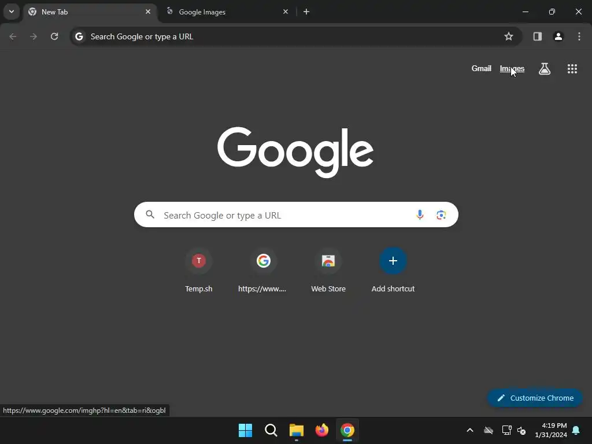Launch Firefox from the taskbar

pyautogui.click(x=321, y=430)
